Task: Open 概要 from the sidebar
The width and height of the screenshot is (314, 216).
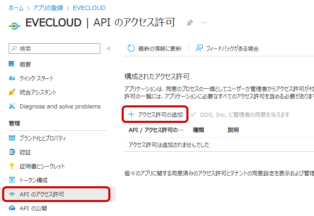Action: tap(25, 64)
